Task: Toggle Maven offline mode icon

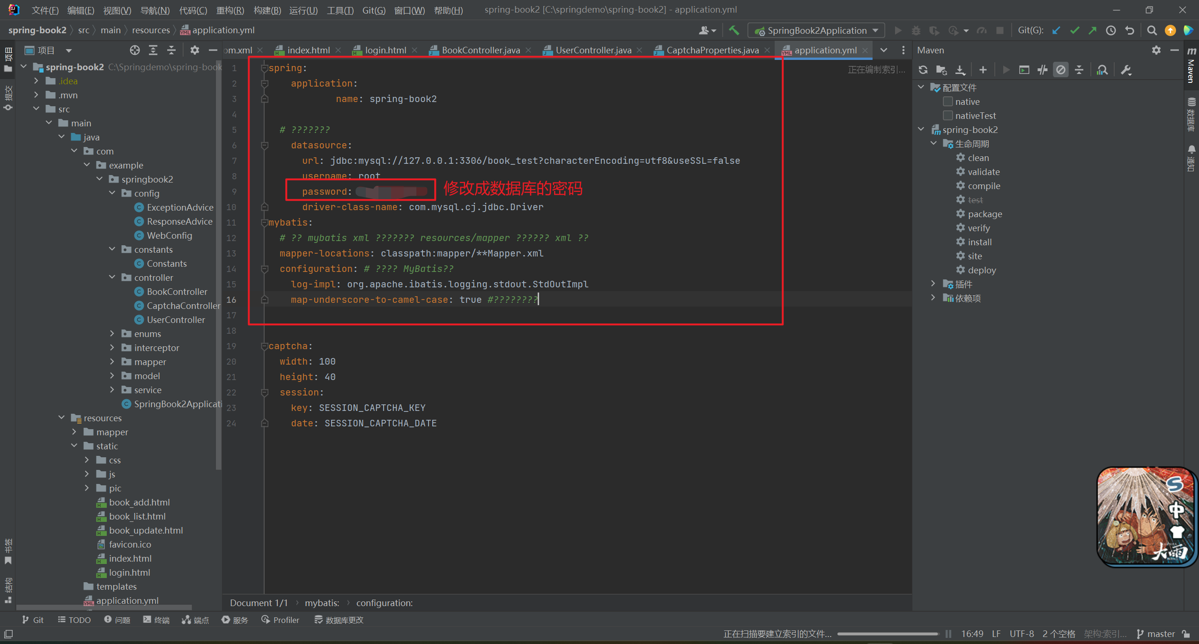Action: tap(1042, 70)
